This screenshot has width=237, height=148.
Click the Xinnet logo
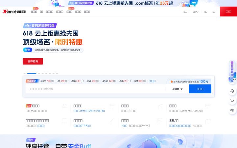[14, 12]
